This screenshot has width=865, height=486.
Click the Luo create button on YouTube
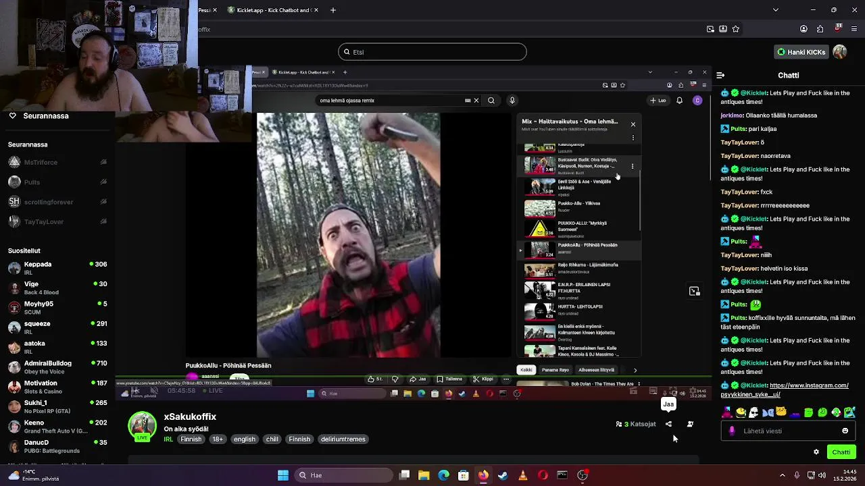[x=658, y=101]
